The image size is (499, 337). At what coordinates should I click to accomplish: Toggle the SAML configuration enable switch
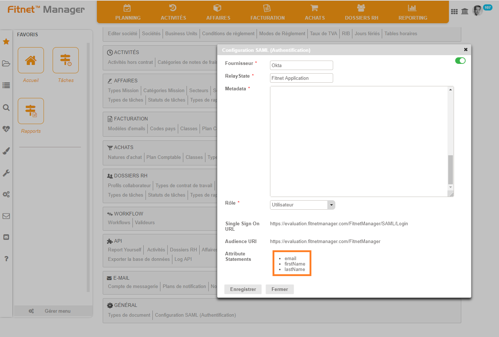click(460, 61)
